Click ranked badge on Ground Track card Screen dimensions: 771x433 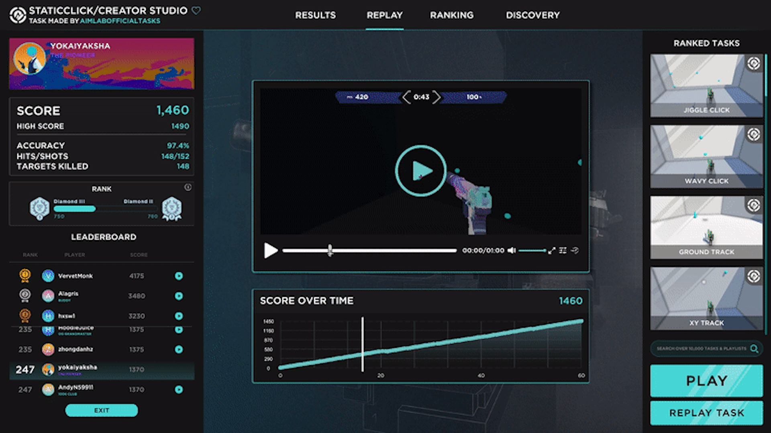tap(754, 205)
